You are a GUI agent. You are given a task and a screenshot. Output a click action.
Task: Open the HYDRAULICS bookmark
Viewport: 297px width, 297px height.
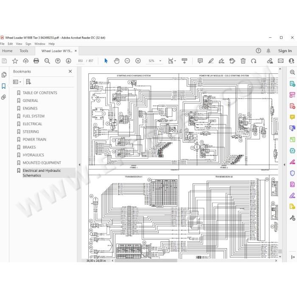pyautogui.click(x=34, y=155)
